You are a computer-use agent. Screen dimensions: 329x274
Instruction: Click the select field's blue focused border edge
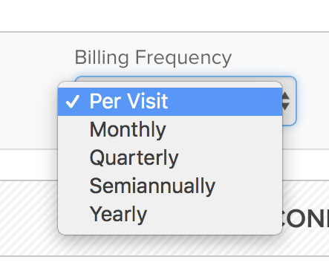point(296,101)
